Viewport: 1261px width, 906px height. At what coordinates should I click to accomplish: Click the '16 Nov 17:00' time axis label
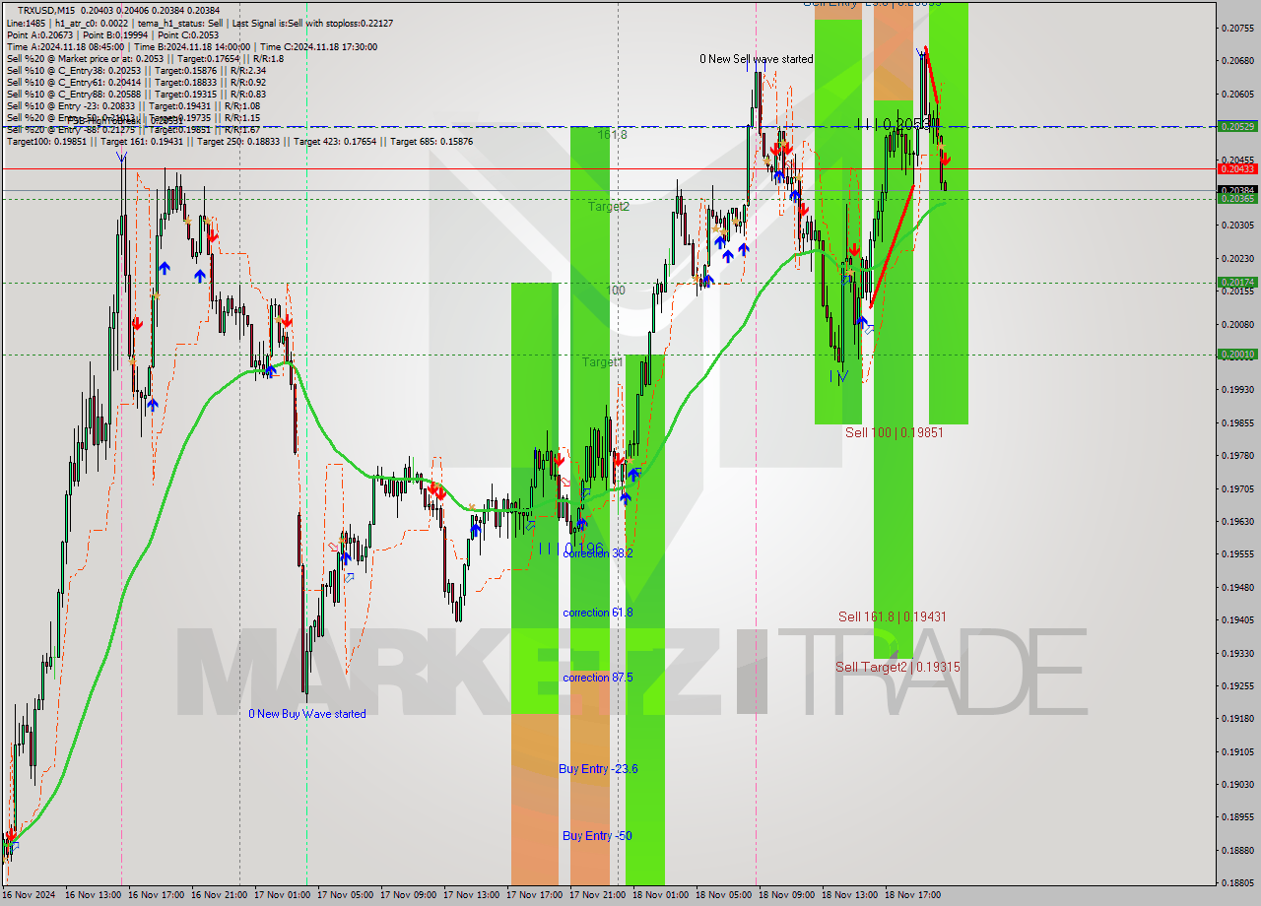click(x=154, y=895)
